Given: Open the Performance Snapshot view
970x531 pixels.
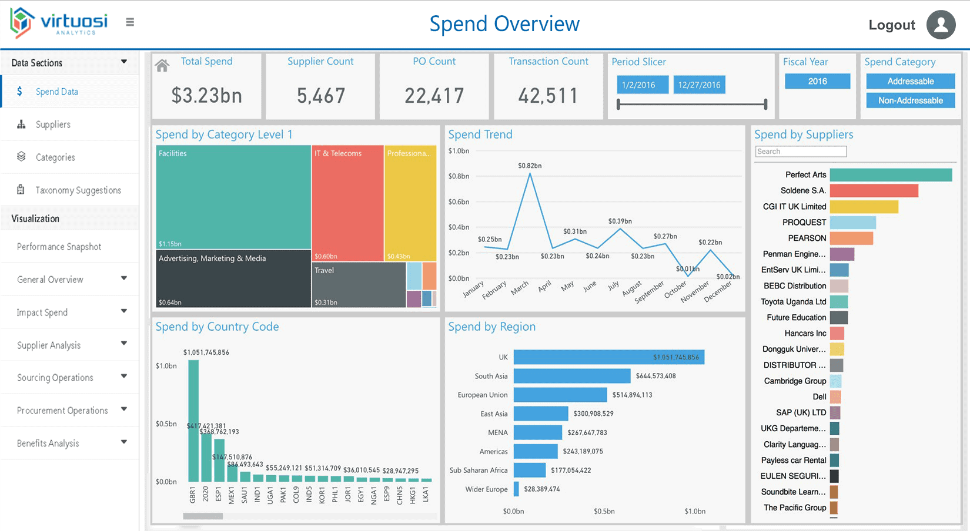Looking at the screenshot, I should click(x=59, y=246).
